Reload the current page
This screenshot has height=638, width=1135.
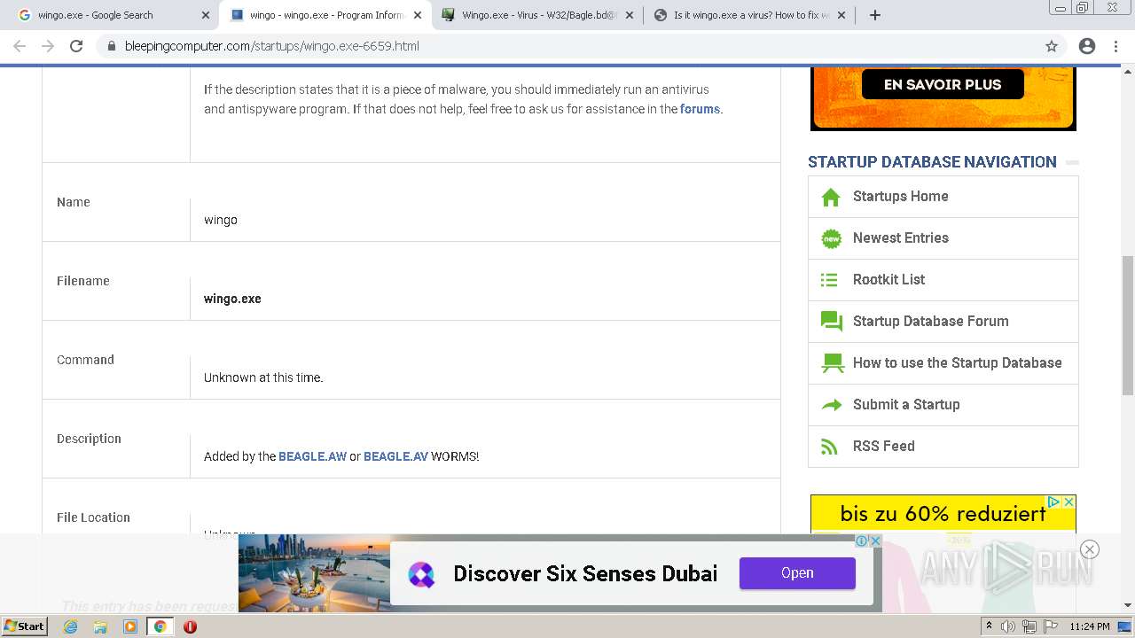76,46
